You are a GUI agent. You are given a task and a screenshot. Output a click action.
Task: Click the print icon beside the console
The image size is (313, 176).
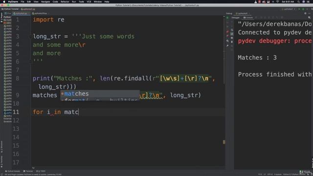tap(232, 38)
